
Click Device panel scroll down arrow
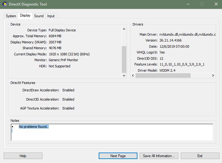click(124, 75)
